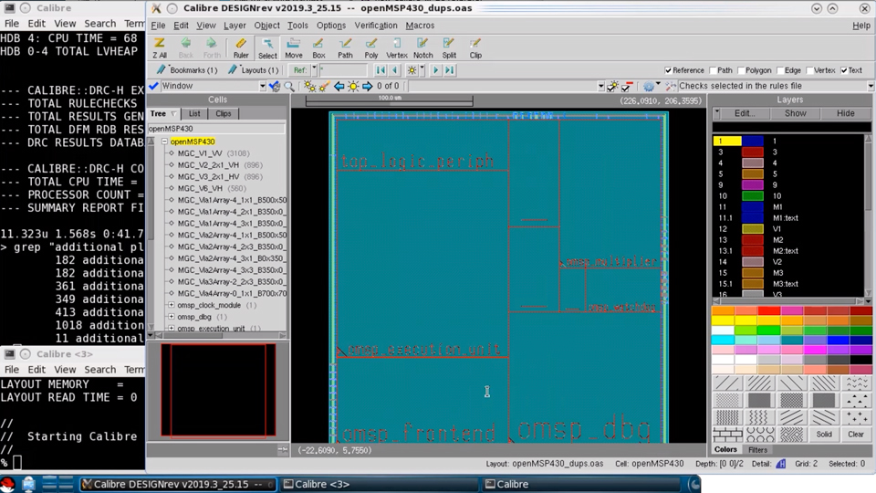The width and height of the screenshot is (876, 493).
Task: Open the Checks selected in rules file dropdown
Action: coord(871,87)
